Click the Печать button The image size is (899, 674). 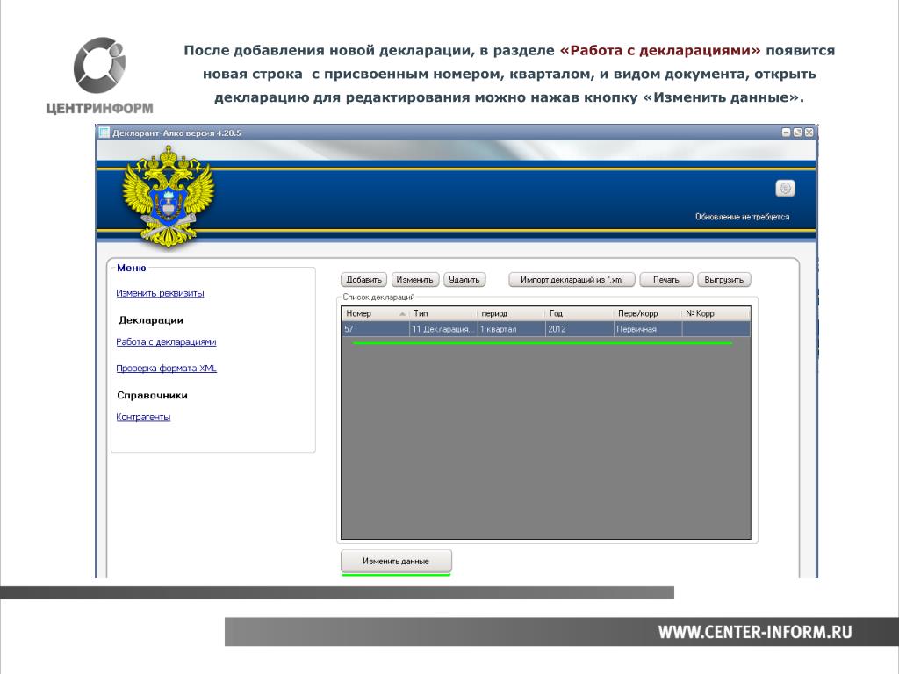click(x=665, y=280)
